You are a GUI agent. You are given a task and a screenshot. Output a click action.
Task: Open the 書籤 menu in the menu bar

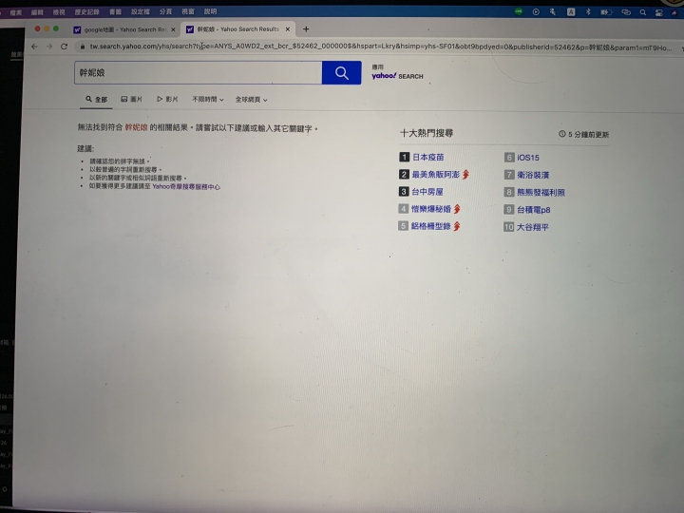coord(115,11)
